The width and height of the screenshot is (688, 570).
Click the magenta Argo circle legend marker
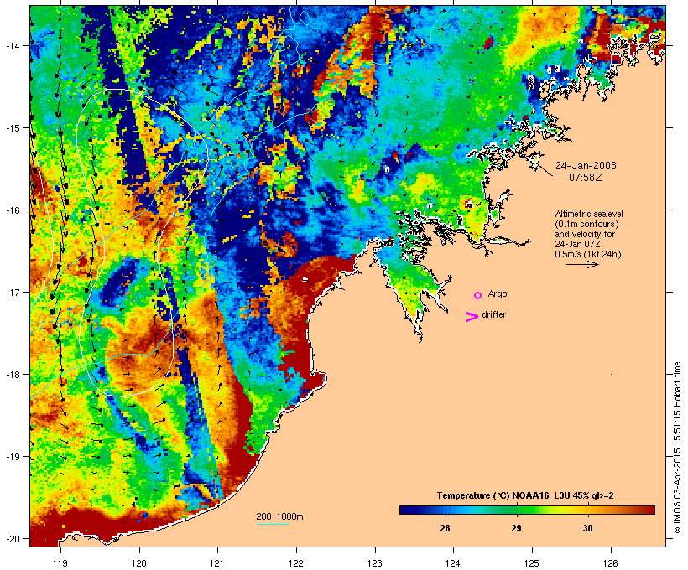[x=478, y=295]
